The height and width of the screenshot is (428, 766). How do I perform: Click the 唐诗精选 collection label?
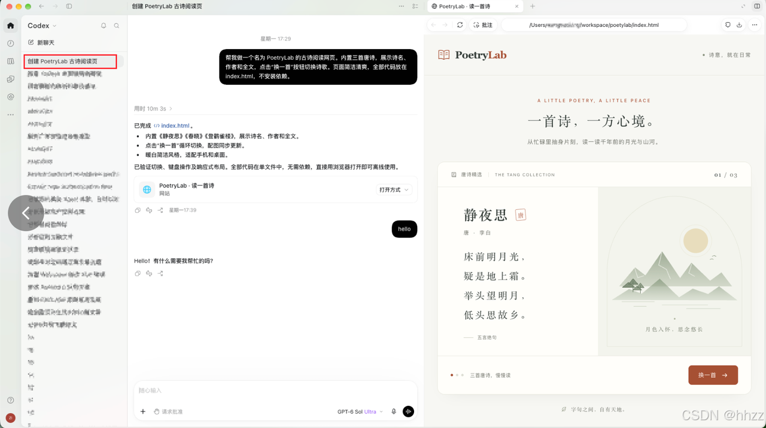pos(466,175)
